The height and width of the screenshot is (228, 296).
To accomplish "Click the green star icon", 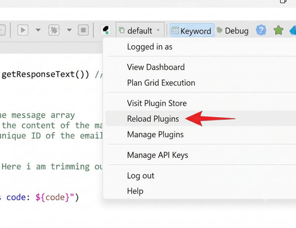I will click(278, 30).
